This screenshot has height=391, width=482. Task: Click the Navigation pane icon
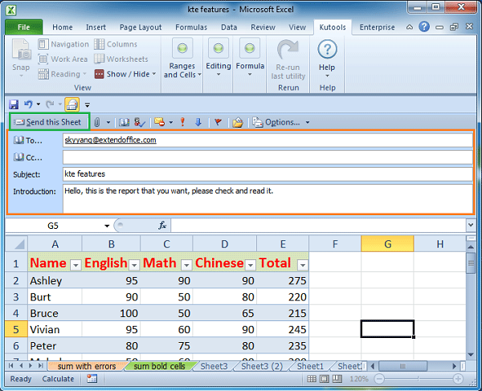[43, 44]
